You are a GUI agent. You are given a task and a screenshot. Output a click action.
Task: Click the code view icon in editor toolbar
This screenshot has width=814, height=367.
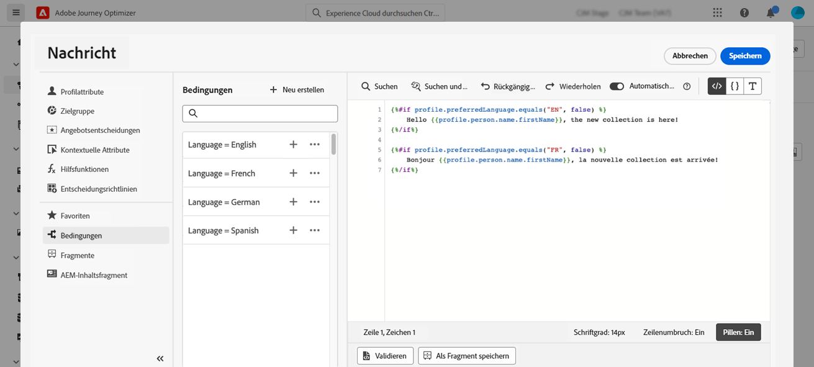[717, 86]
